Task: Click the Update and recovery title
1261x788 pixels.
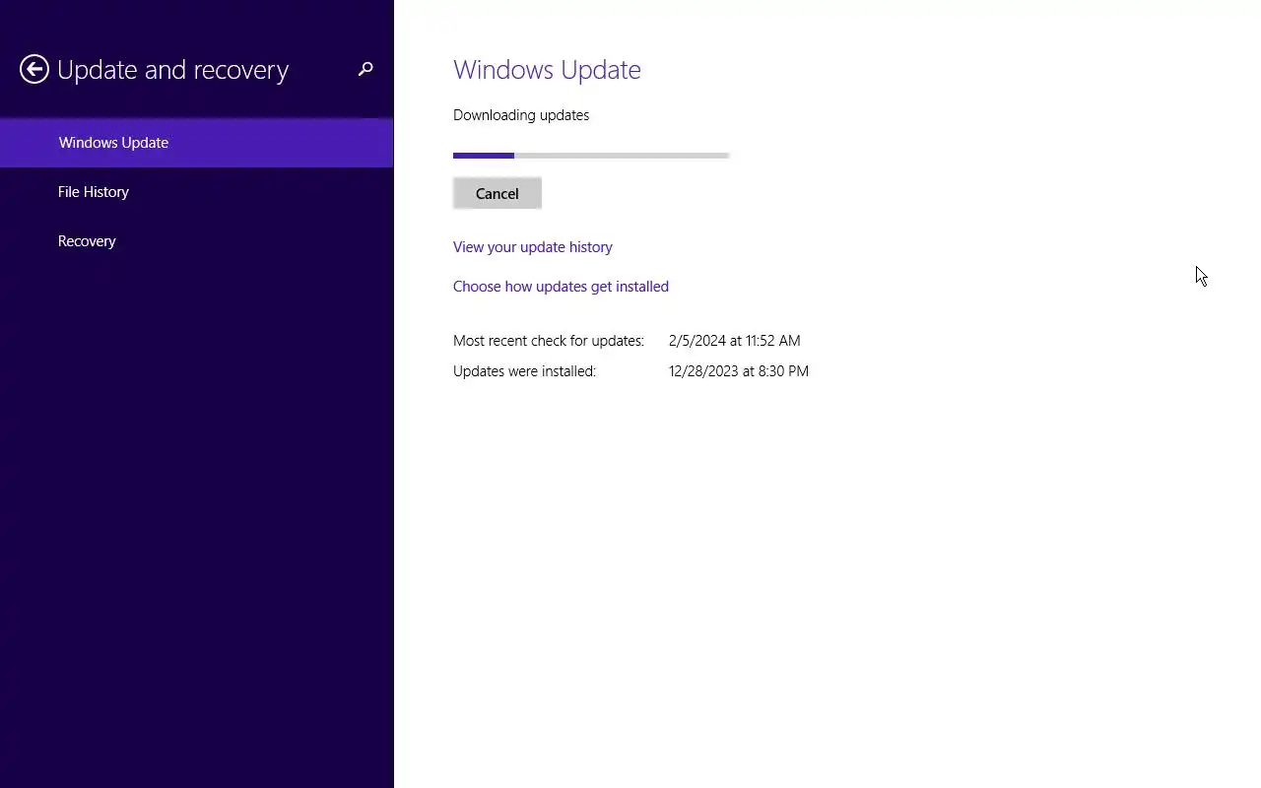Action: 172,70
